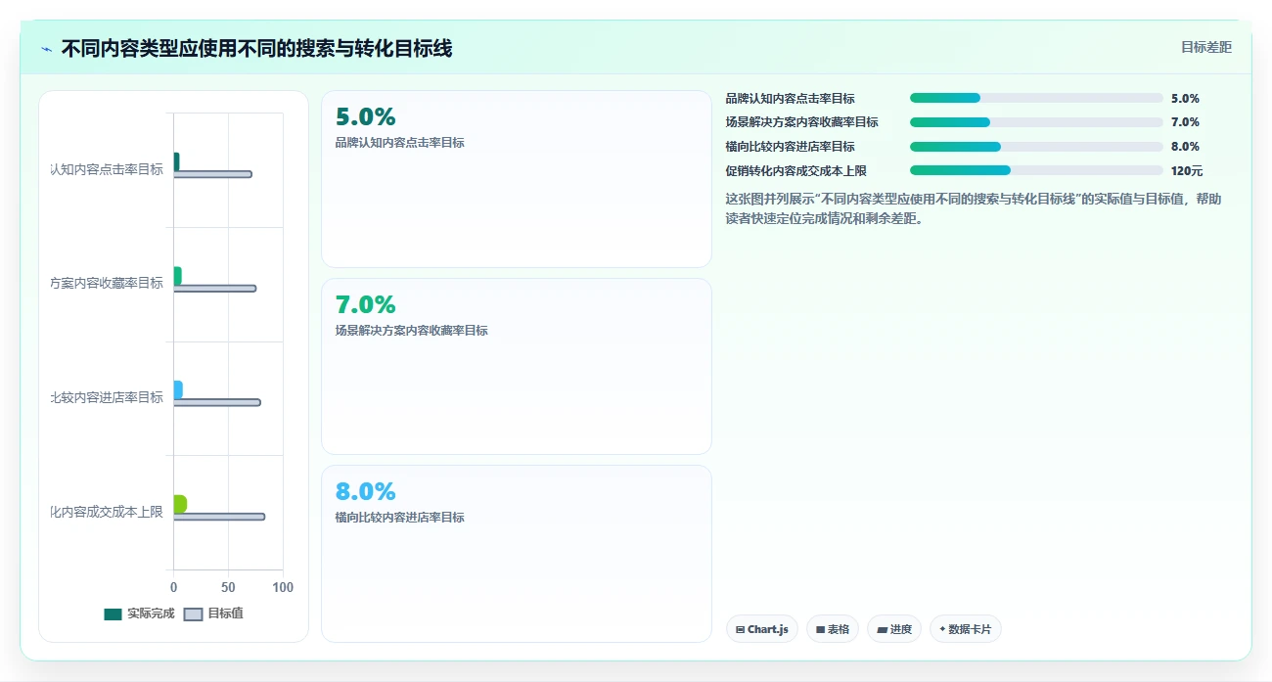Screen dimensions: 1272x682
Task: Click the dark green actual bar for 认知内容点击率目标
Action: 176,161
